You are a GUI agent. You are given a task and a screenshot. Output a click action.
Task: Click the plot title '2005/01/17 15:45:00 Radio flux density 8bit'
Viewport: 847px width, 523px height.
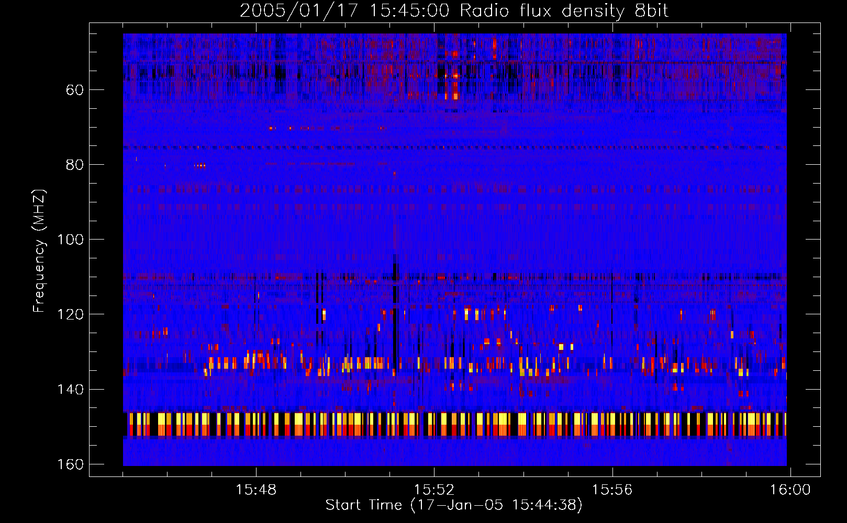point(454,11)
